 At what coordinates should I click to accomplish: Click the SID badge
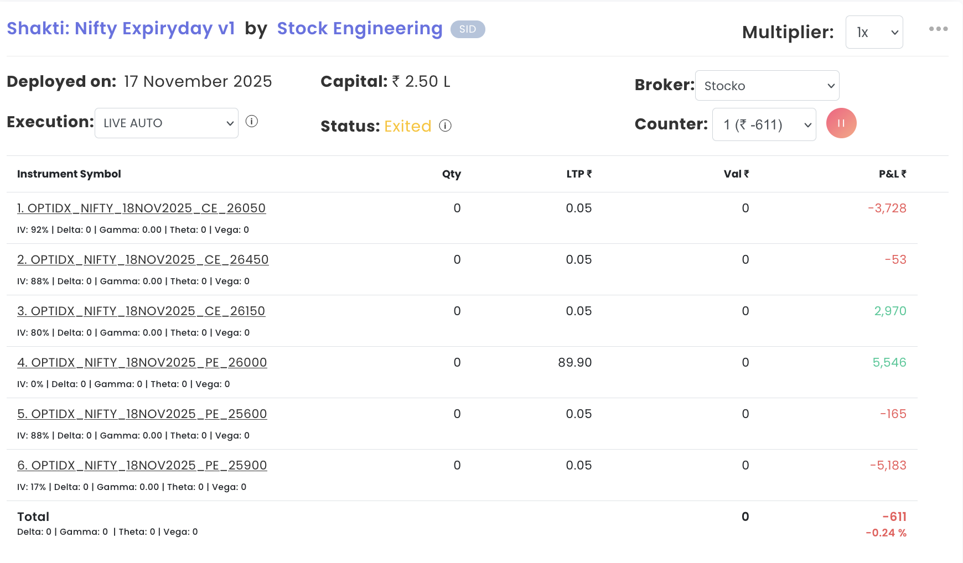tap(468, 29)
